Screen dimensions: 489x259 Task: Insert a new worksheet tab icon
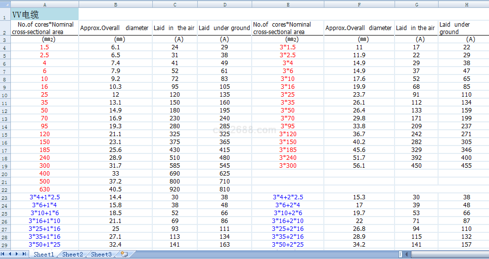coord(124,255)
